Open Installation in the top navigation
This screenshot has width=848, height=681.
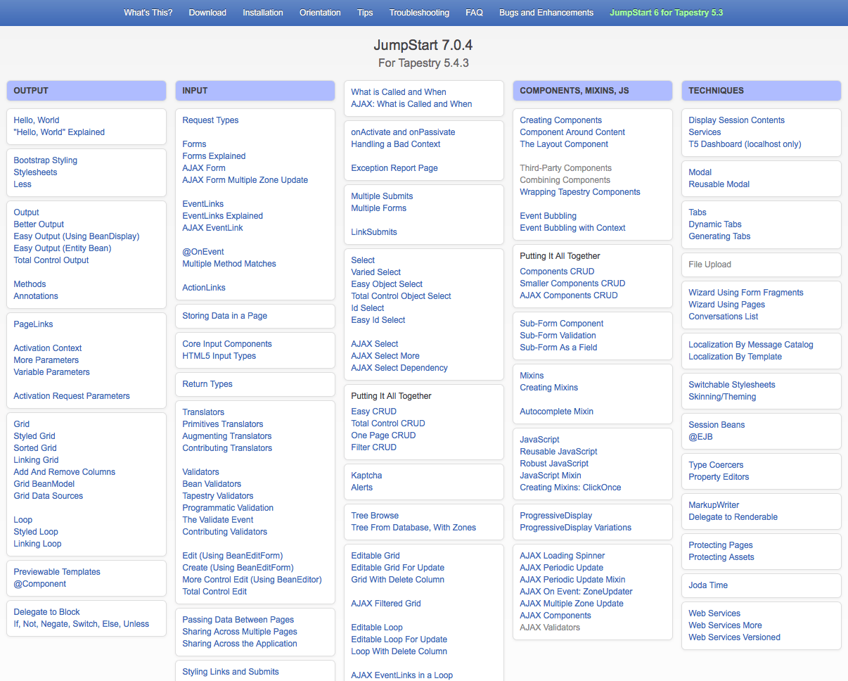[263, 13]
